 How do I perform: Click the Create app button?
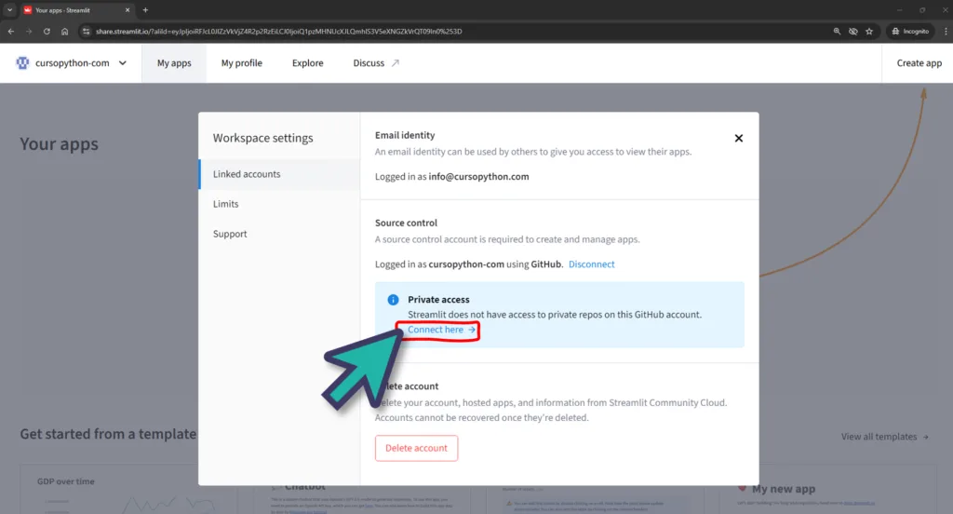coord(919,63)
